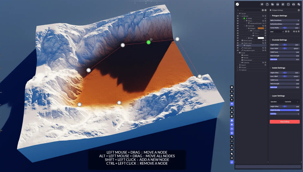Image resolution: width=303 pixels, height=172 pixels.
Task: Click the Home icon in top toolbar
Action: 262,4
